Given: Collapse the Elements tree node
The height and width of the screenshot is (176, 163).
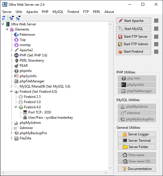Looking at the screenshot, I should click(7, 29).
